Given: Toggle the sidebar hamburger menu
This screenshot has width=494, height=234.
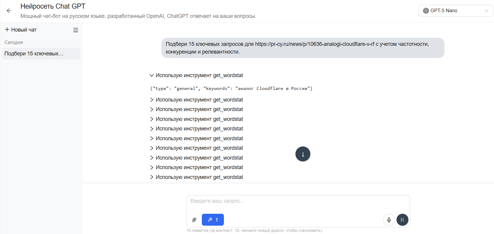Looking at the screenshot, I should [76, 30].
